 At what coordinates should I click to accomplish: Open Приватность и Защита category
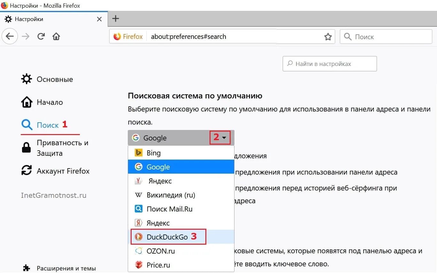point(55,148)
